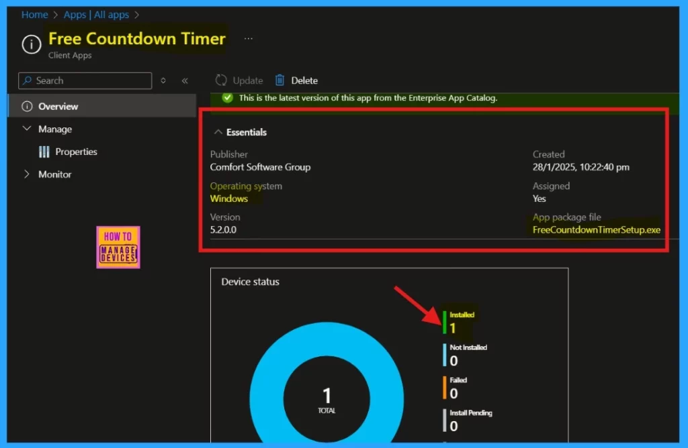This screenshot has width=688, height=448.
Task: Click the created date 28/1/2025, 10:22:40 pm
Action: coord(581,167)
